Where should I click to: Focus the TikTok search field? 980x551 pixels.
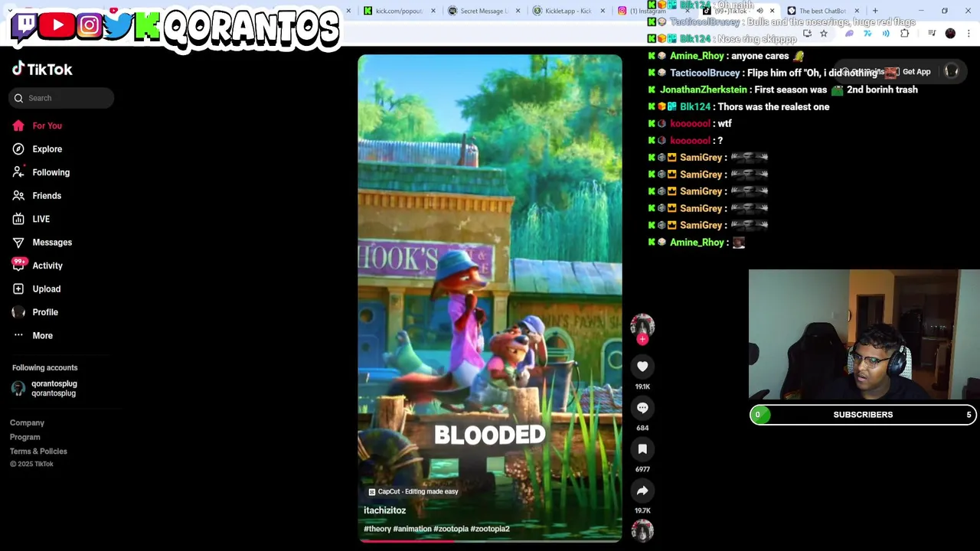pyautogui.click(x=63, y=98)
